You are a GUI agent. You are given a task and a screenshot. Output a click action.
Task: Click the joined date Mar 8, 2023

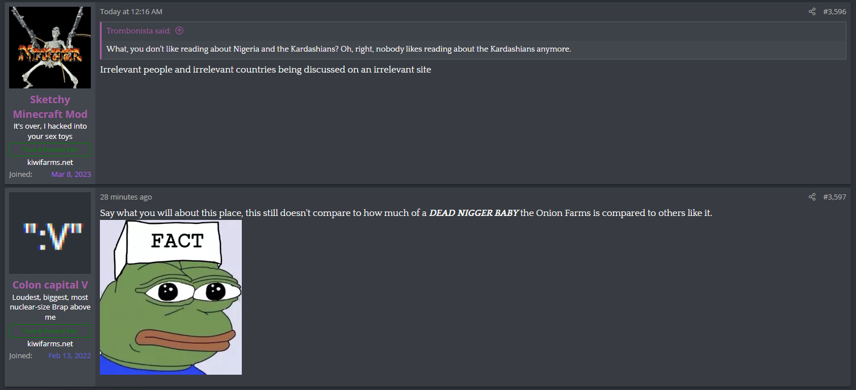[x=71, y=174]
